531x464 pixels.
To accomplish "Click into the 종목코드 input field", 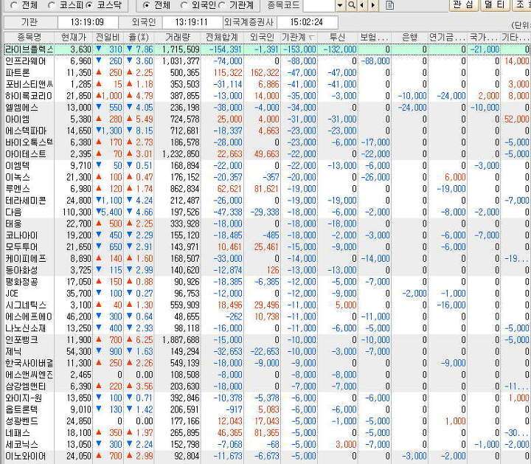I will (x=319, y=5).
